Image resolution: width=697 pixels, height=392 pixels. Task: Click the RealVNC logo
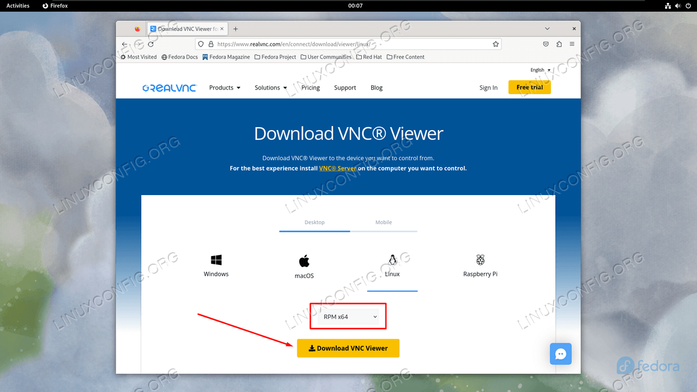pos(170,88)
